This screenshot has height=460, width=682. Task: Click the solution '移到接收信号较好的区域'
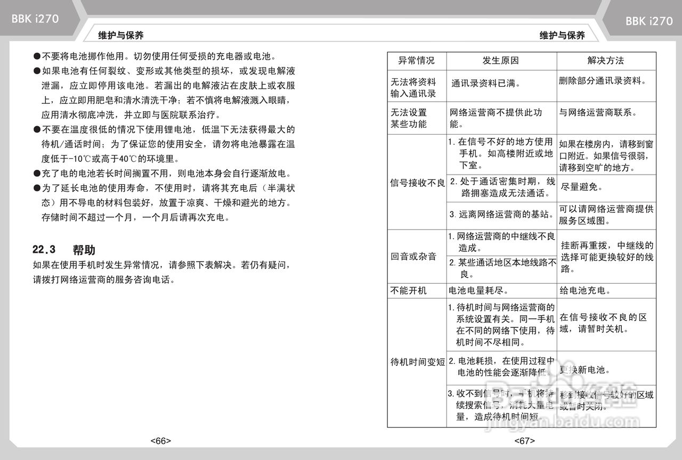(x=606, y=401)
